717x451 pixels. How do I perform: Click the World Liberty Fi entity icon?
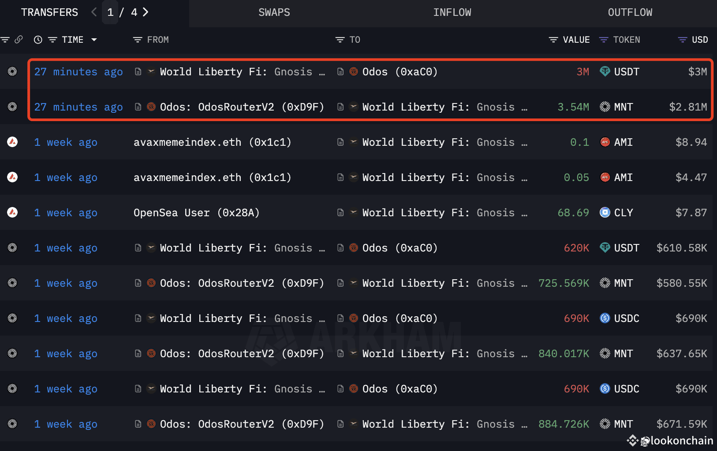pos(151,72)
